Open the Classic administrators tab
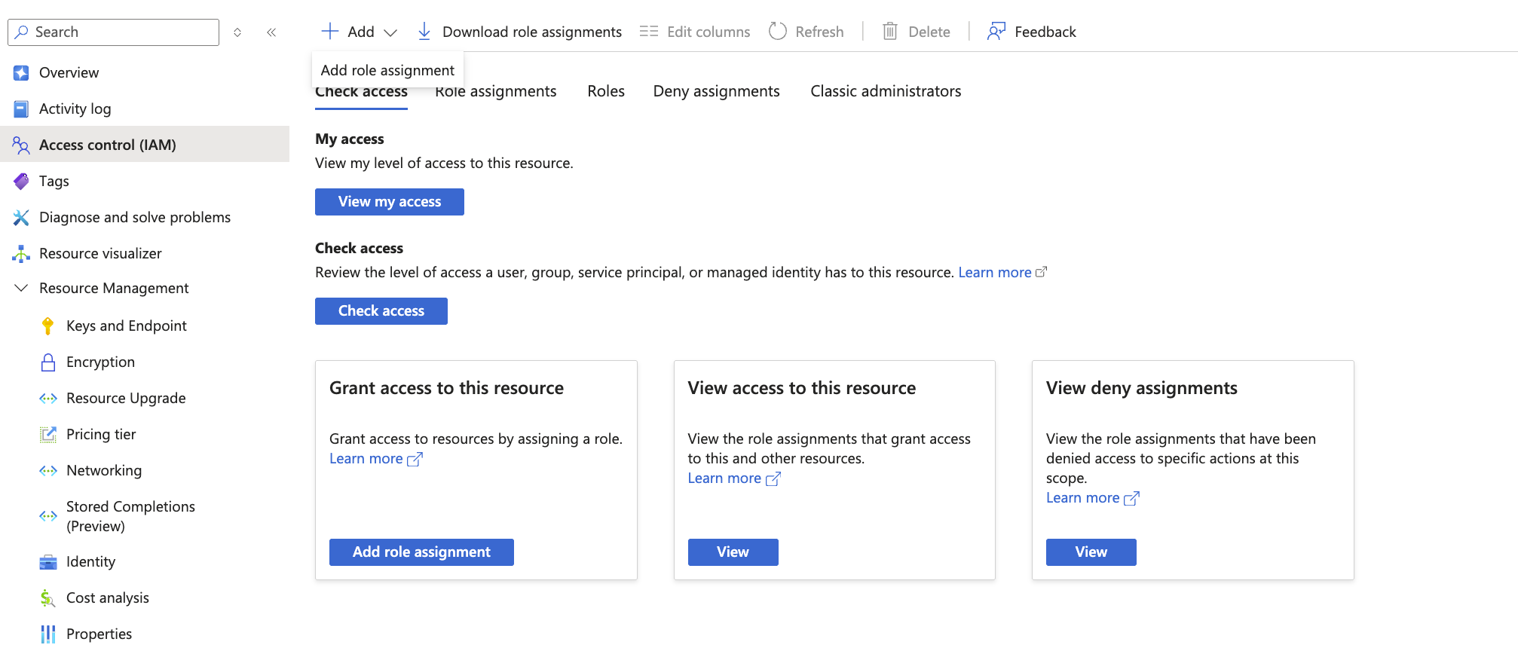Viewport: 1518px width, 648px height. click(x=886, y=92)
